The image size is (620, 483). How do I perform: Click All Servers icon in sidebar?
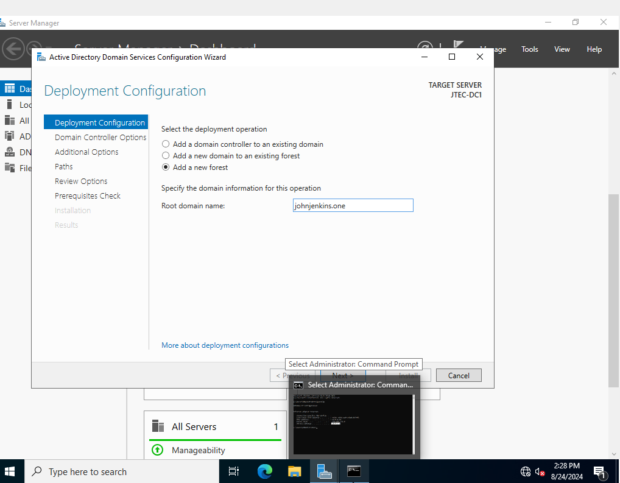10,120
